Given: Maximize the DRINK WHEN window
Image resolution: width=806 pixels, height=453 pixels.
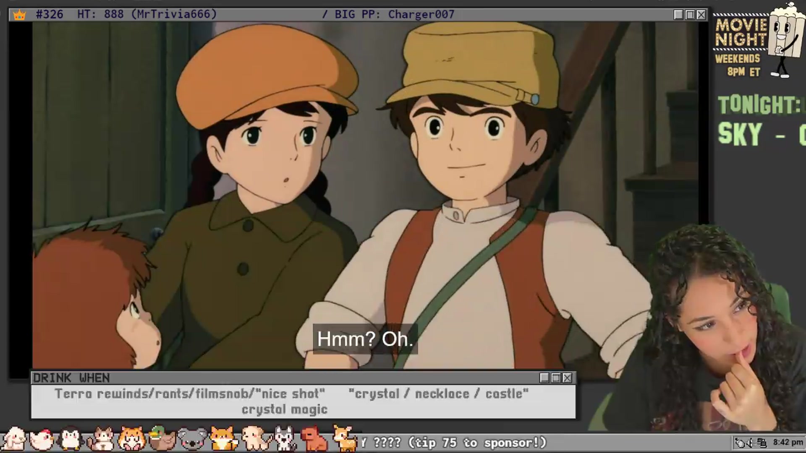Looking at the screenshot, I should tap(556, 378).
